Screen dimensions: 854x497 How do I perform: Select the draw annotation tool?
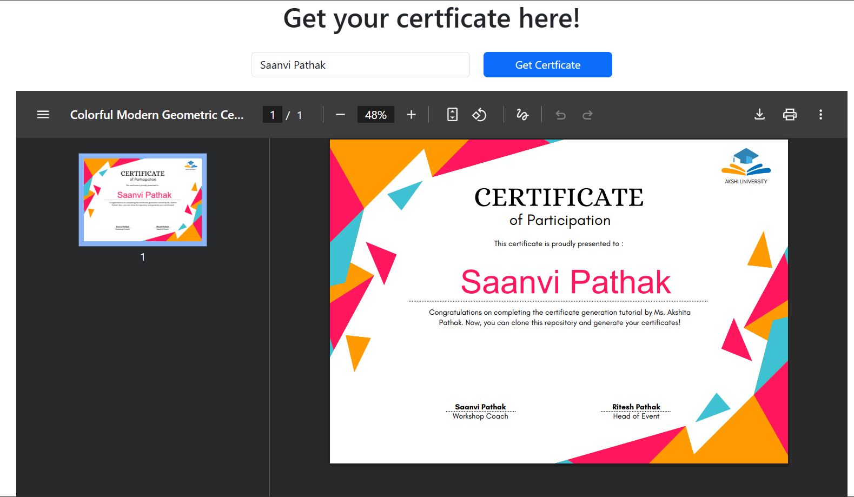coord(522,115)
